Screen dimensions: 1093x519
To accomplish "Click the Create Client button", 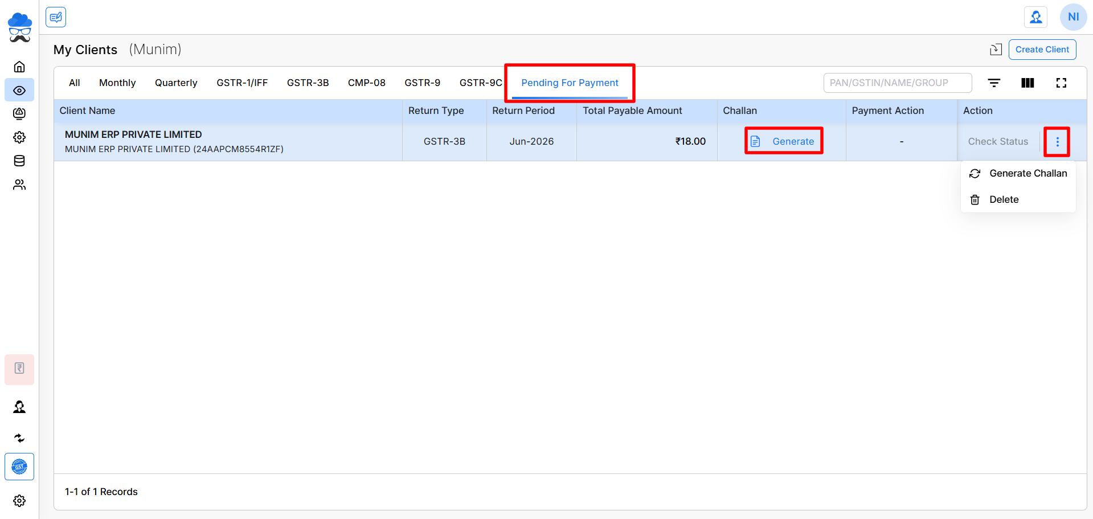I will 1042,50.
